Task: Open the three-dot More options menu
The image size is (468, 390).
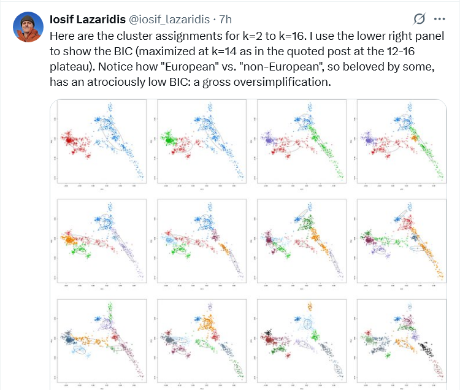Action: tap(439, 19)
